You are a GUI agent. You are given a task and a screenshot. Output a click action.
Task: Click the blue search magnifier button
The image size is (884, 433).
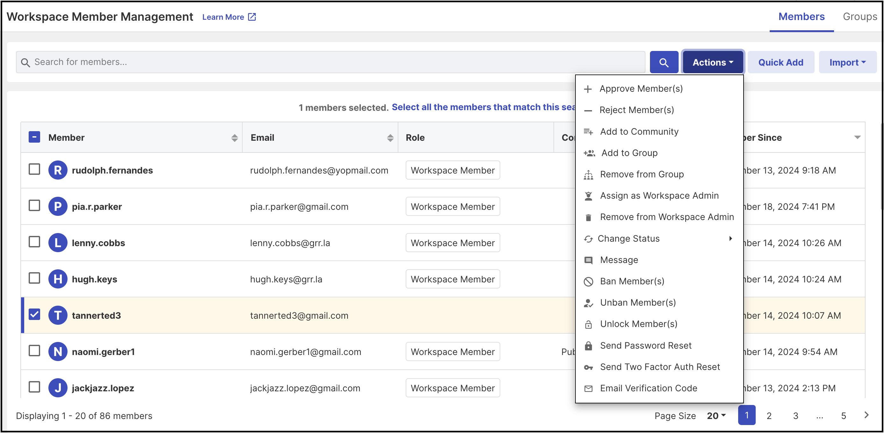tap(664, 62)
